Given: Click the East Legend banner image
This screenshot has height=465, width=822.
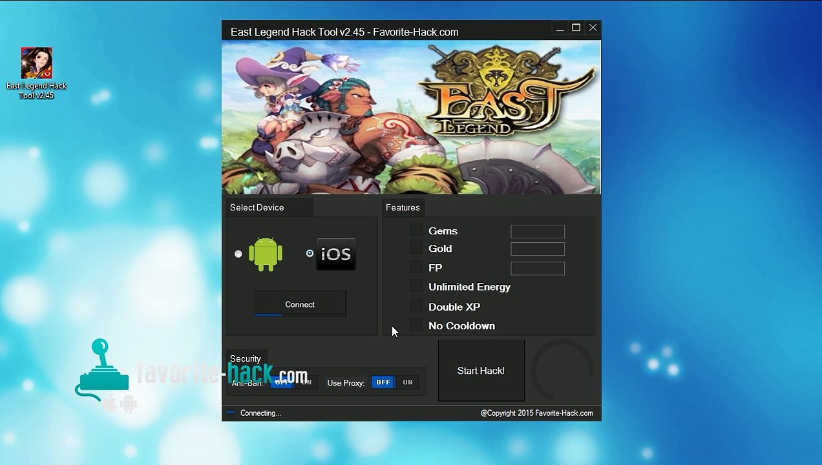Looking at the screenshot, I should [411, 117].
